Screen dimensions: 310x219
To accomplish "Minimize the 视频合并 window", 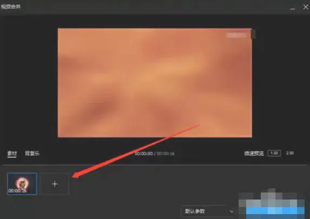I will (292, 9).
